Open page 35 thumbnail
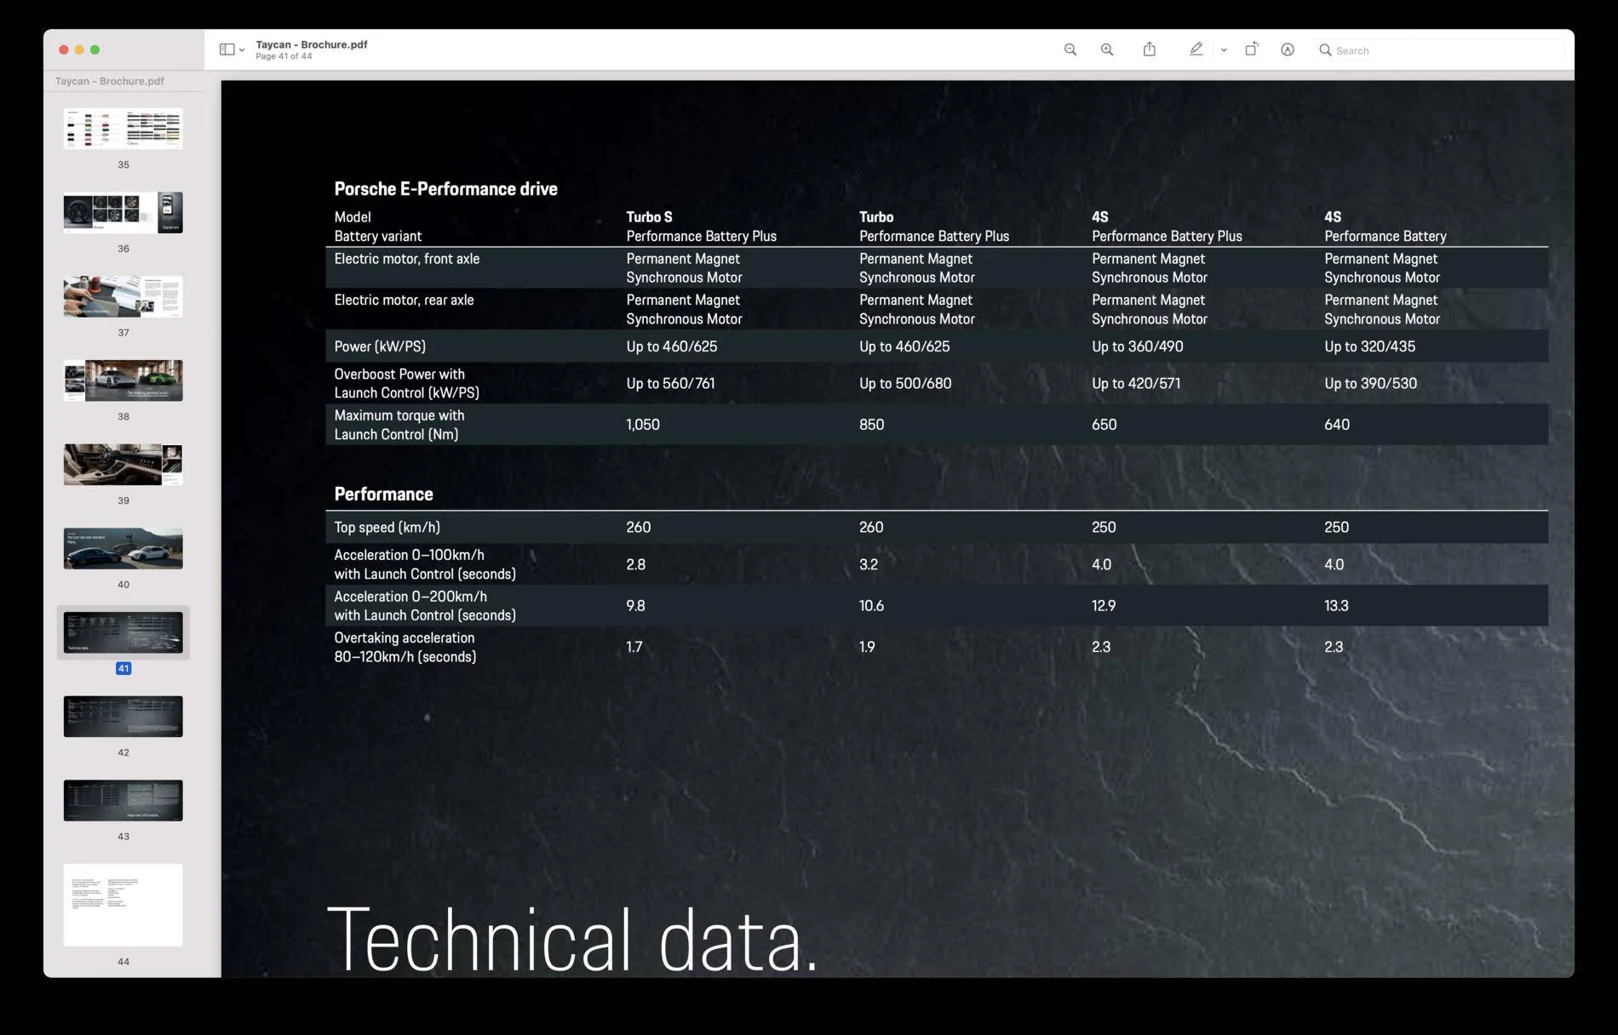Image resolution: width=1618 pixels, height=1035 pixels. tap(123, 129)
